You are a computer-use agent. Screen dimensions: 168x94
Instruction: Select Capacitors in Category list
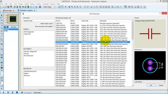click(27, 34)
